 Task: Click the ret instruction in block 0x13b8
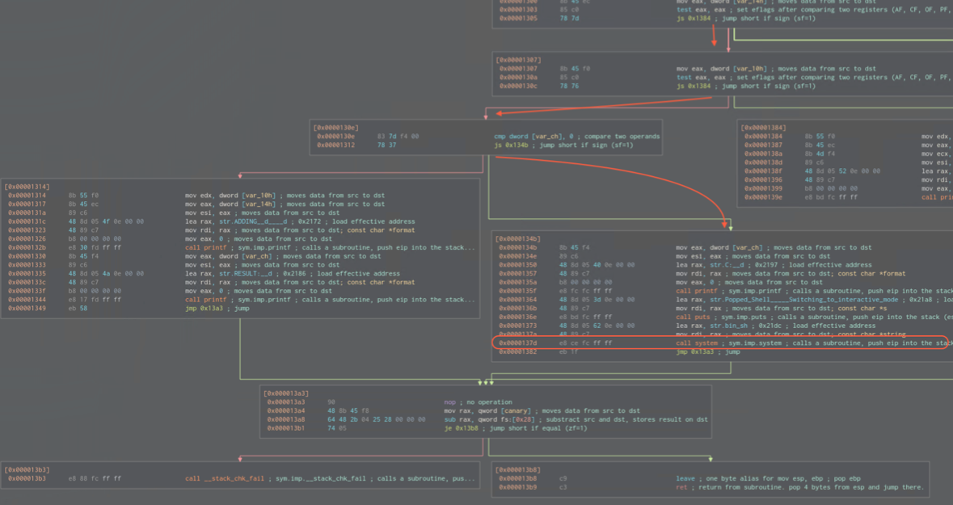coord(681,487)
